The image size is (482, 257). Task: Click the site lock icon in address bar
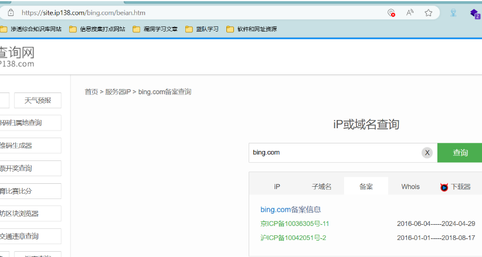tap(11, 13)
